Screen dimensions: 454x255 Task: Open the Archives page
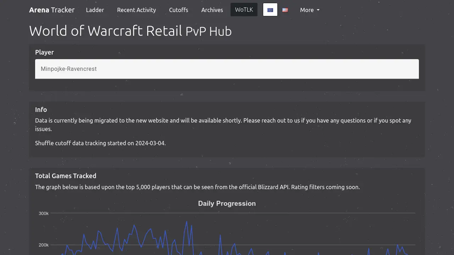click(x=212, y=10)
